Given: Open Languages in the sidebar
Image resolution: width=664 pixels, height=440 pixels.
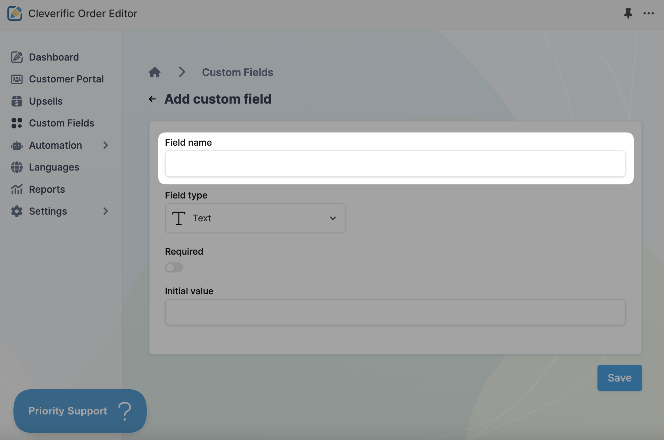Looking at the screenshot, I should click(54, 167).
